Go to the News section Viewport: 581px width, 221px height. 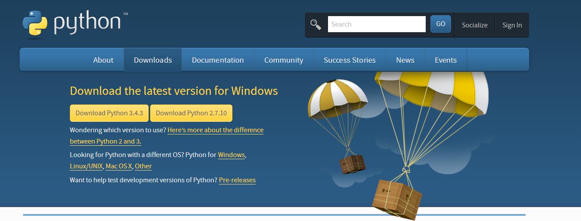coord(405,60)
